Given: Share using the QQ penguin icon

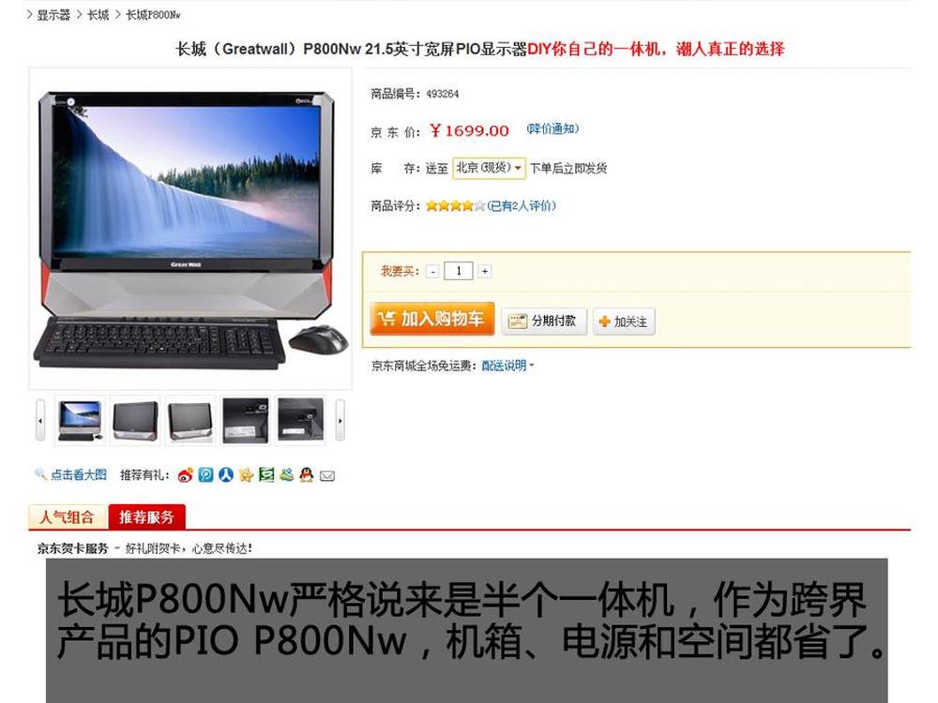Looking at the screenshot, I should click(307, 475).
